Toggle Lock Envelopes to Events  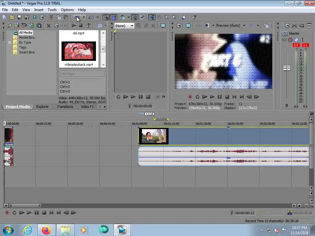pos(135,18)
